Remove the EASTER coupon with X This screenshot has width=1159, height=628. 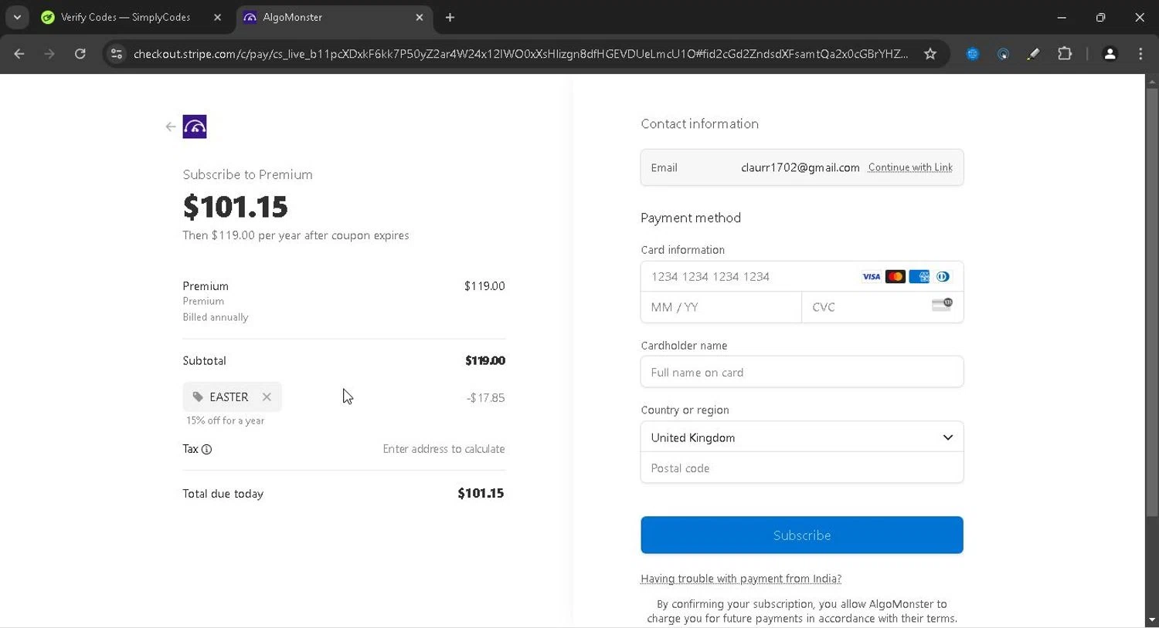[267, 397]
